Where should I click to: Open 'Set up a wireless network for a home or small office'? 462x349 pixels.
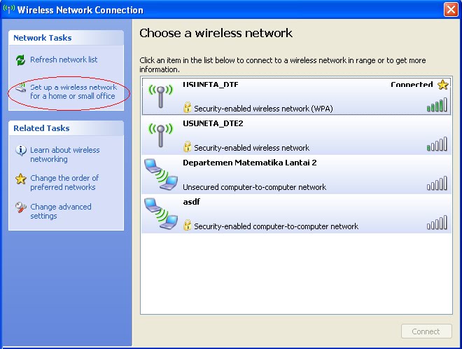(x=73, y=92)
